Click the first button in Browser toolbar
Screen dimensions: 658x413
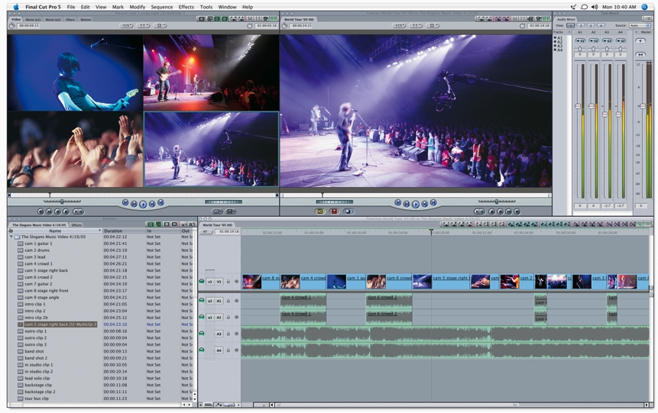pos(151,224)
